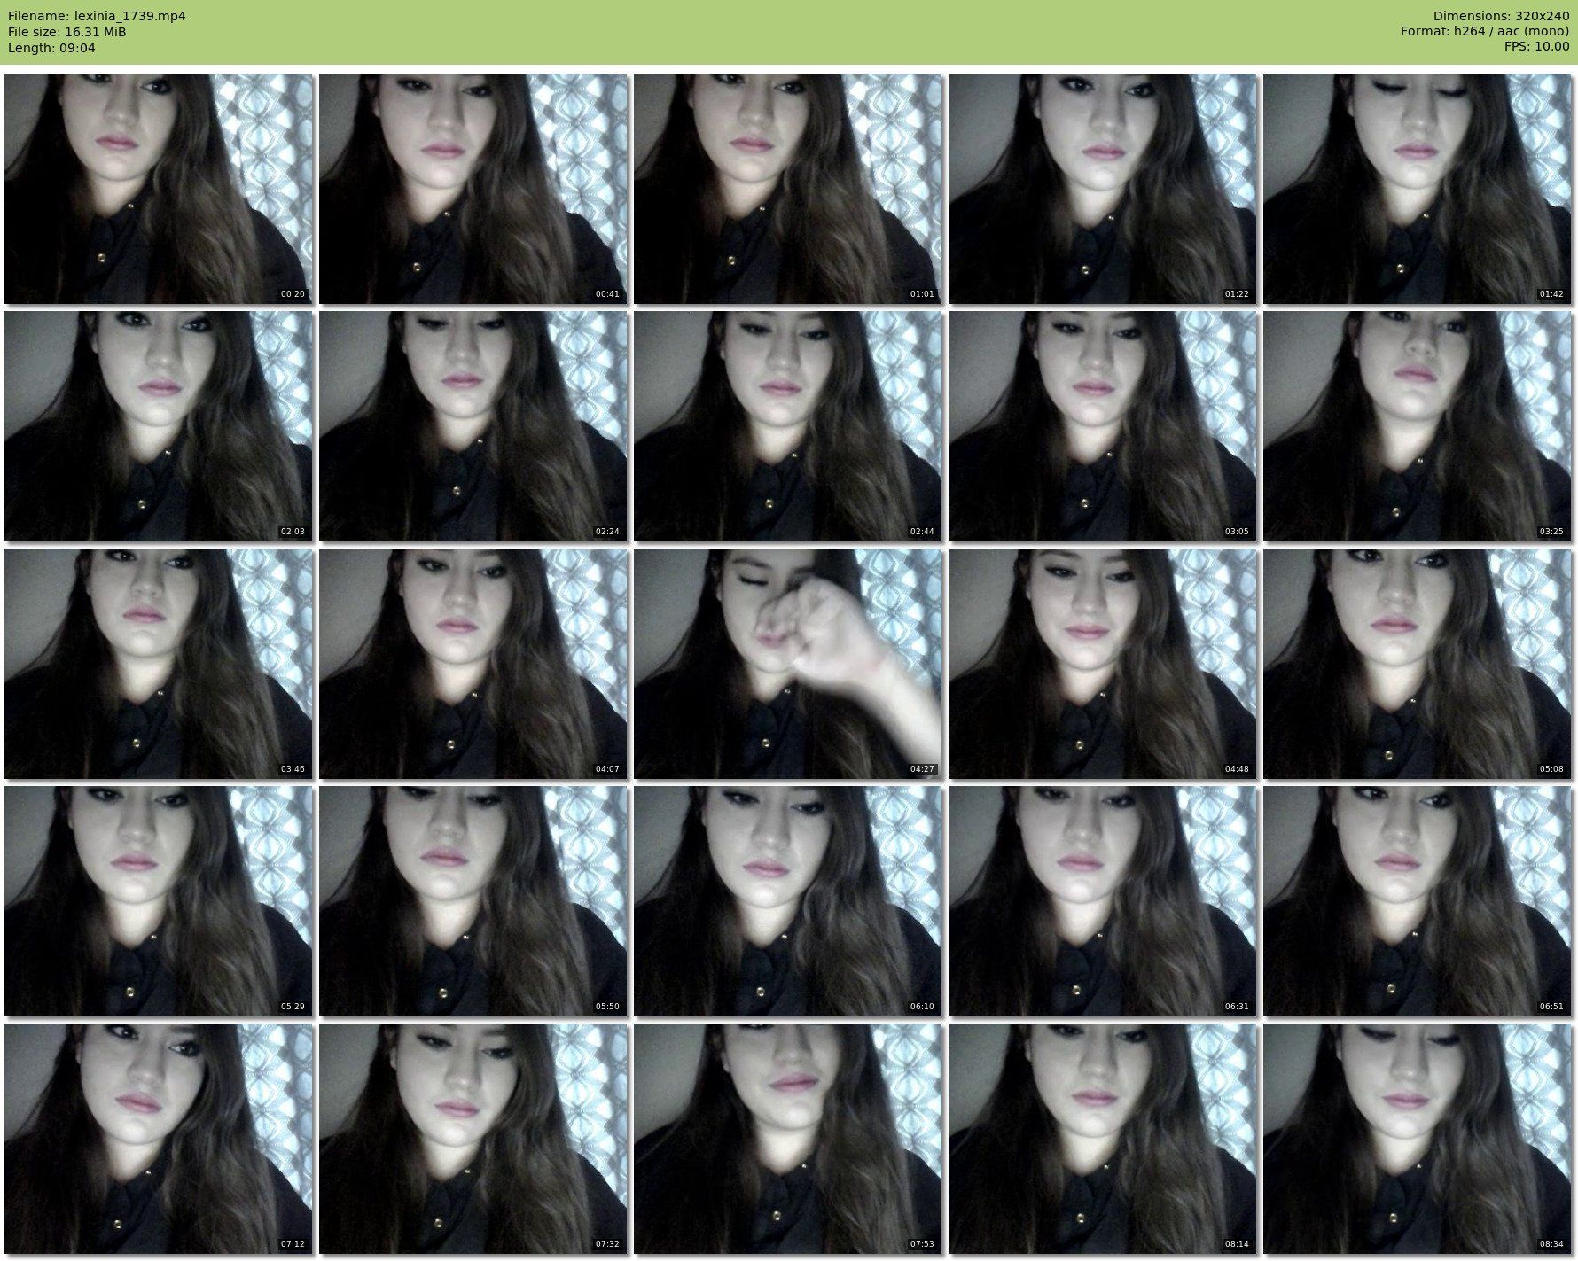Screen dimensions: 1578x1261
Task: Select the 01:42 thumbnail
Action: (1417, 189)
